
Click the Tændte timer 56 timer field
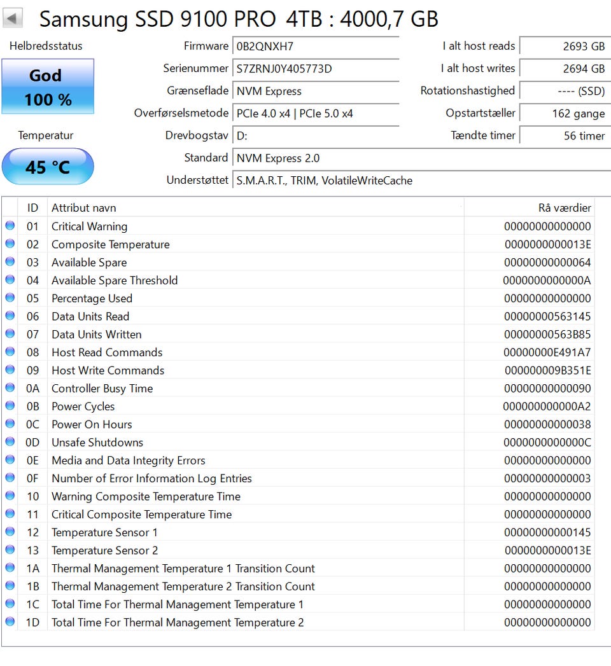565,136
